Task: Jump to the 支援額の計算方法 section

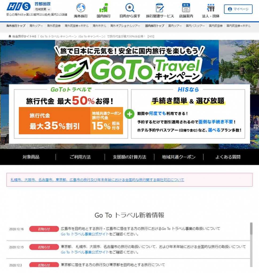Action: coord(129,157)
